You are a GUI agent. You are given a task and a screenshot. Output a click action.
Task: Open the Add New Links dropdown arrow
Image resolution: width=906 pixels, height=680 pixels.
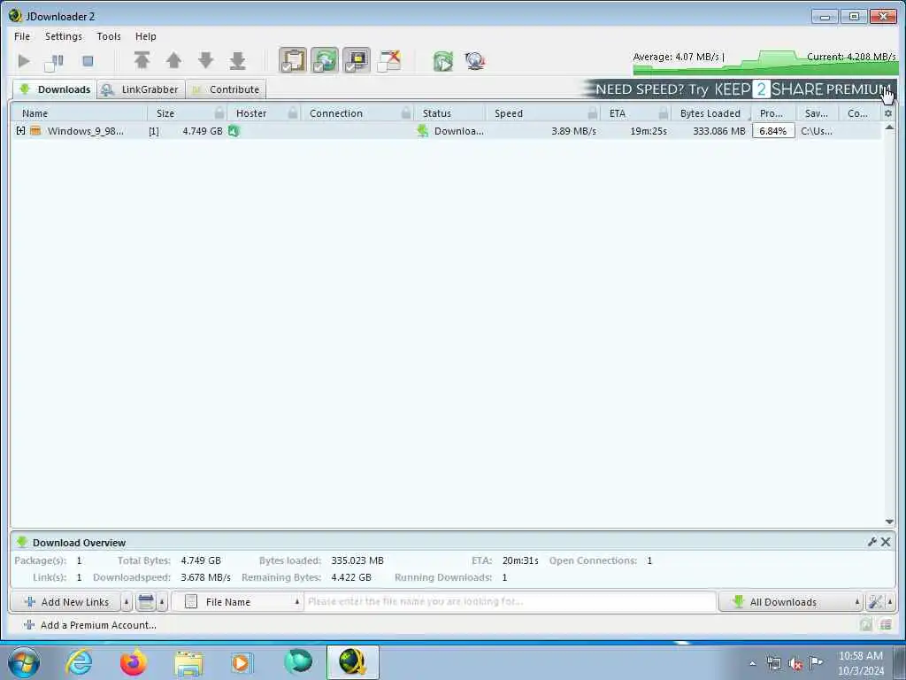point(127,602)
